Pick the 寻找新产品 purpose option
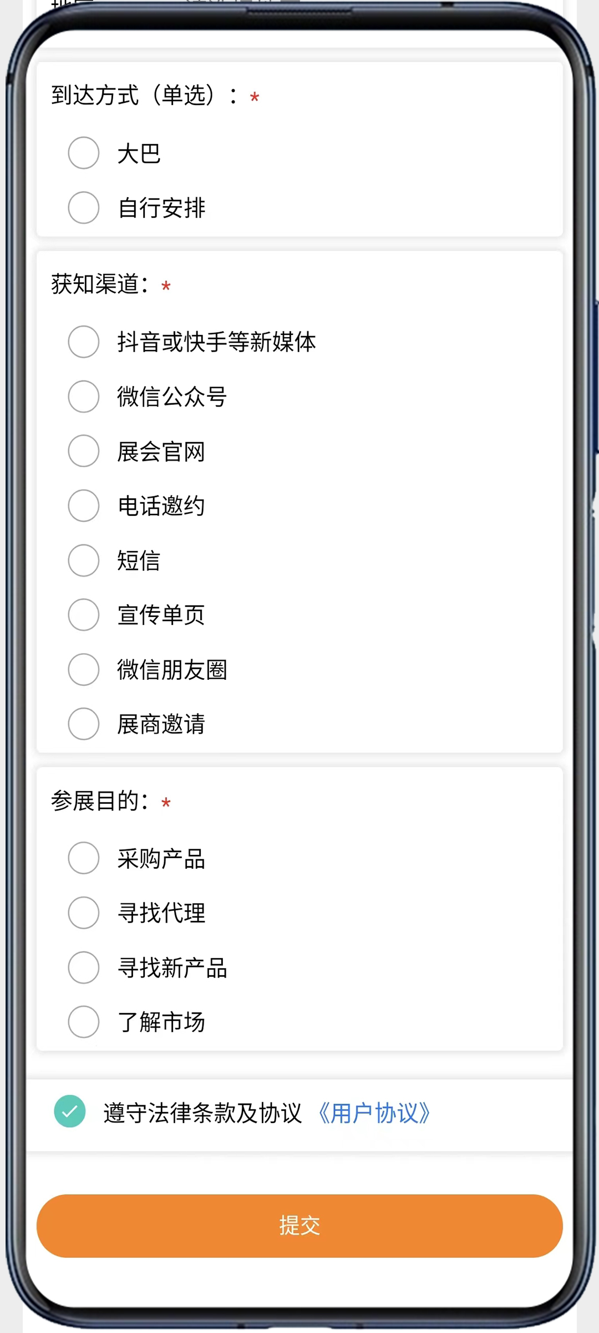 point(84,968)
